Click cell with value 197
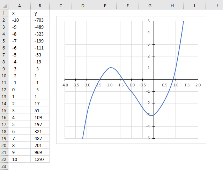The image size is (223, 170). [40, 124]
